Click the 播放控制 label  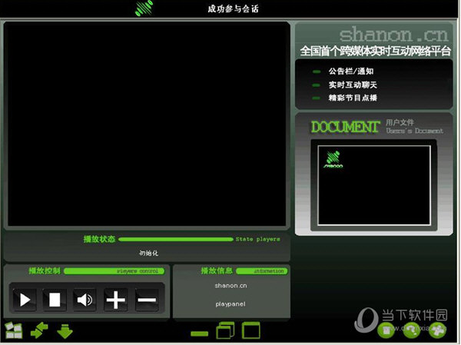pos(45,270)
